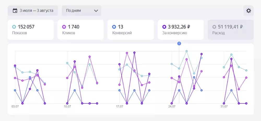Image resolution: width=261 pixels, height=121 pixels.
Task: Click the dark-purple circle icon beside 3 932,26 ₽
Action: click(164, 27)
